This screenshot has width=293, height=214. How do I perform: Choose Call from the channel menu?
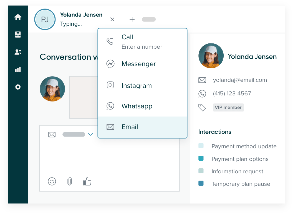142,41
